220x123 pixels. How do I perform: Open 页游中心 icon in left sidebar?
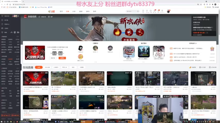pyautogui.click(x=2, y=24)
